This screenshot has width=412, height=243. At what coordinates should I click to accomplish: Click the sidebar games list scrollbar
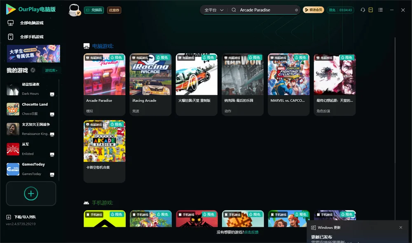coord(59,130)
